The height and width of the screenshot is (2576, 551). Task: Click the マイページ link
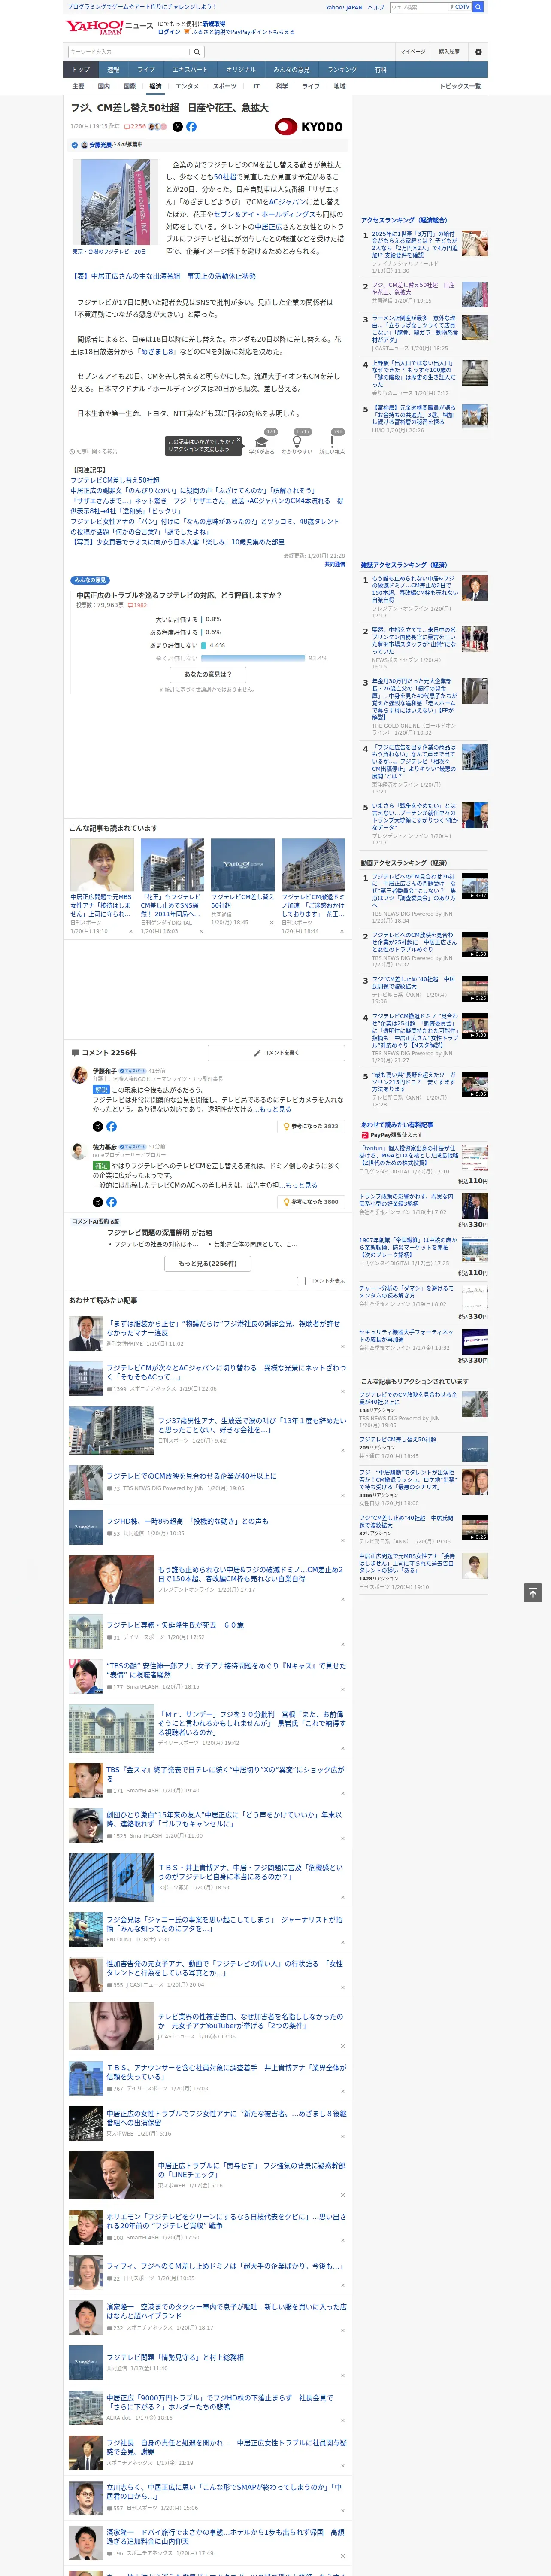pyautogui.click(x=413, y=52)
